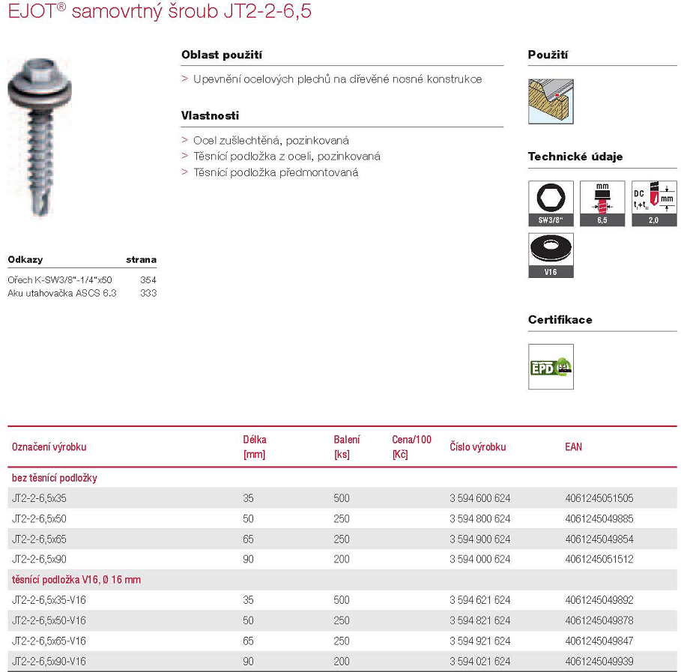Click EAN 4061245049939

click(x=599, y=662)
